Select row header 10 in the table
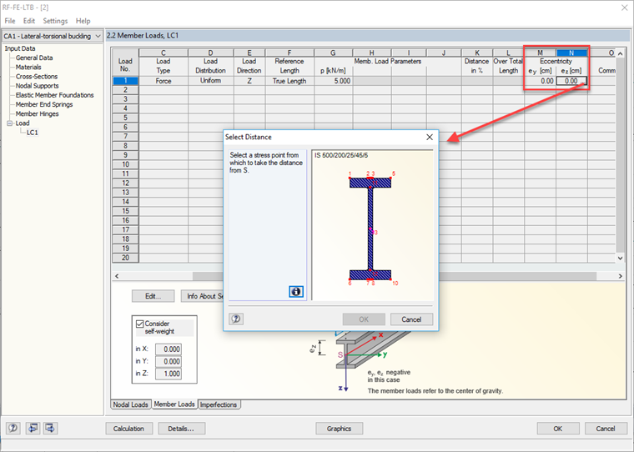Viewport: 634px width, 452px height. (x=125, y=164)
